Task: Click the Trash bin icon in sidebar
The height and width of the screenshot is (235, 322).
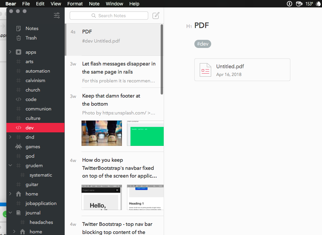Action: (x=19, y=38)
